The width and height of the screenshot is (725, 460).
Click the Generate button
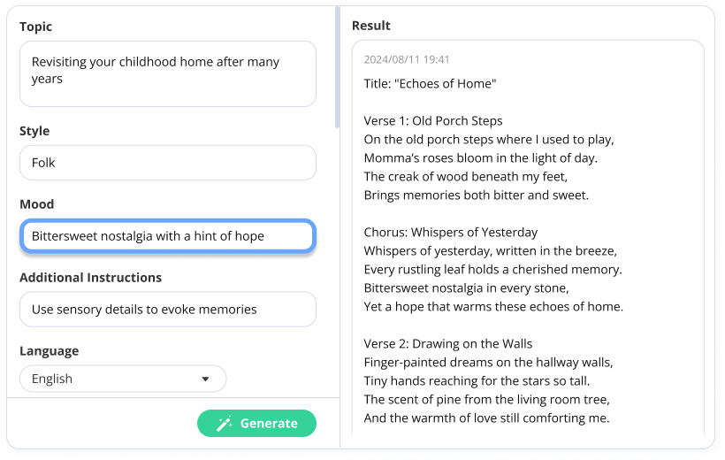[x=256, y=424]
